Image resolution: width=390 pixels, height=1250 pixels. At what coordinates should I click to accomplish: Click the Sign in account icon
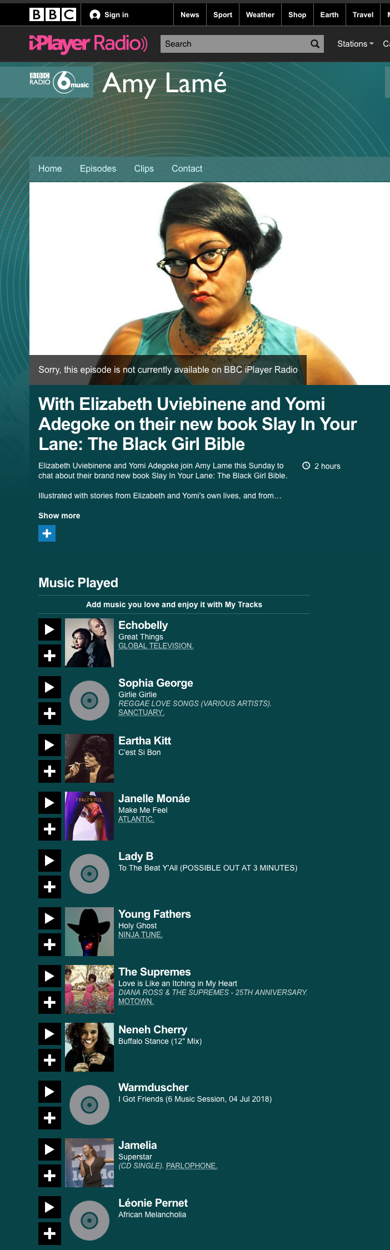95,15
